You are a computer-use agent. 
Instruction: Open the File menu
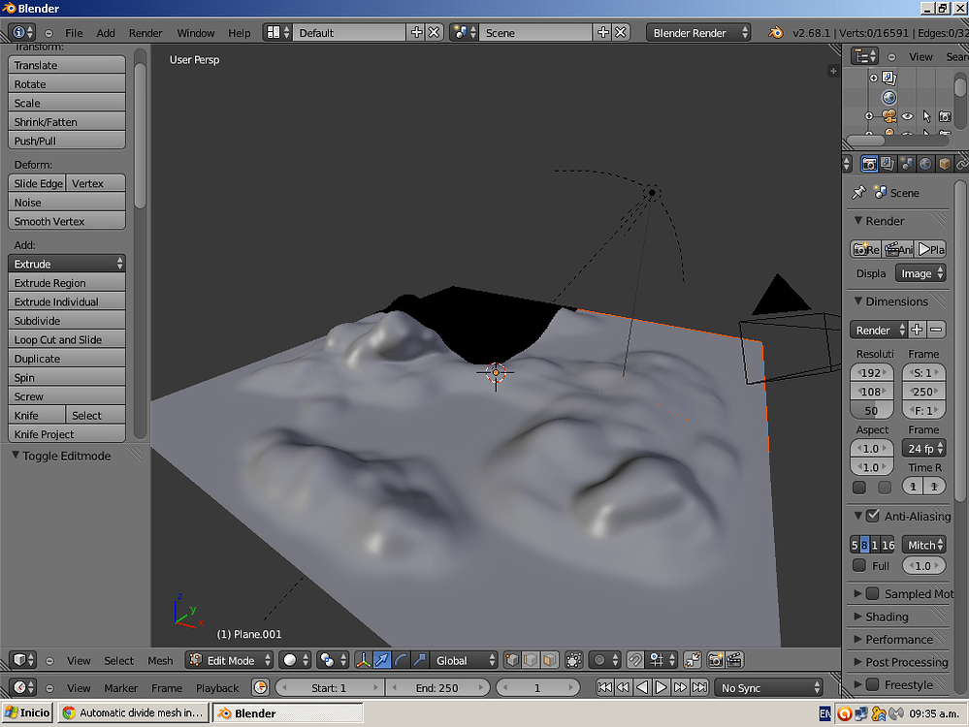pos(74,33)
